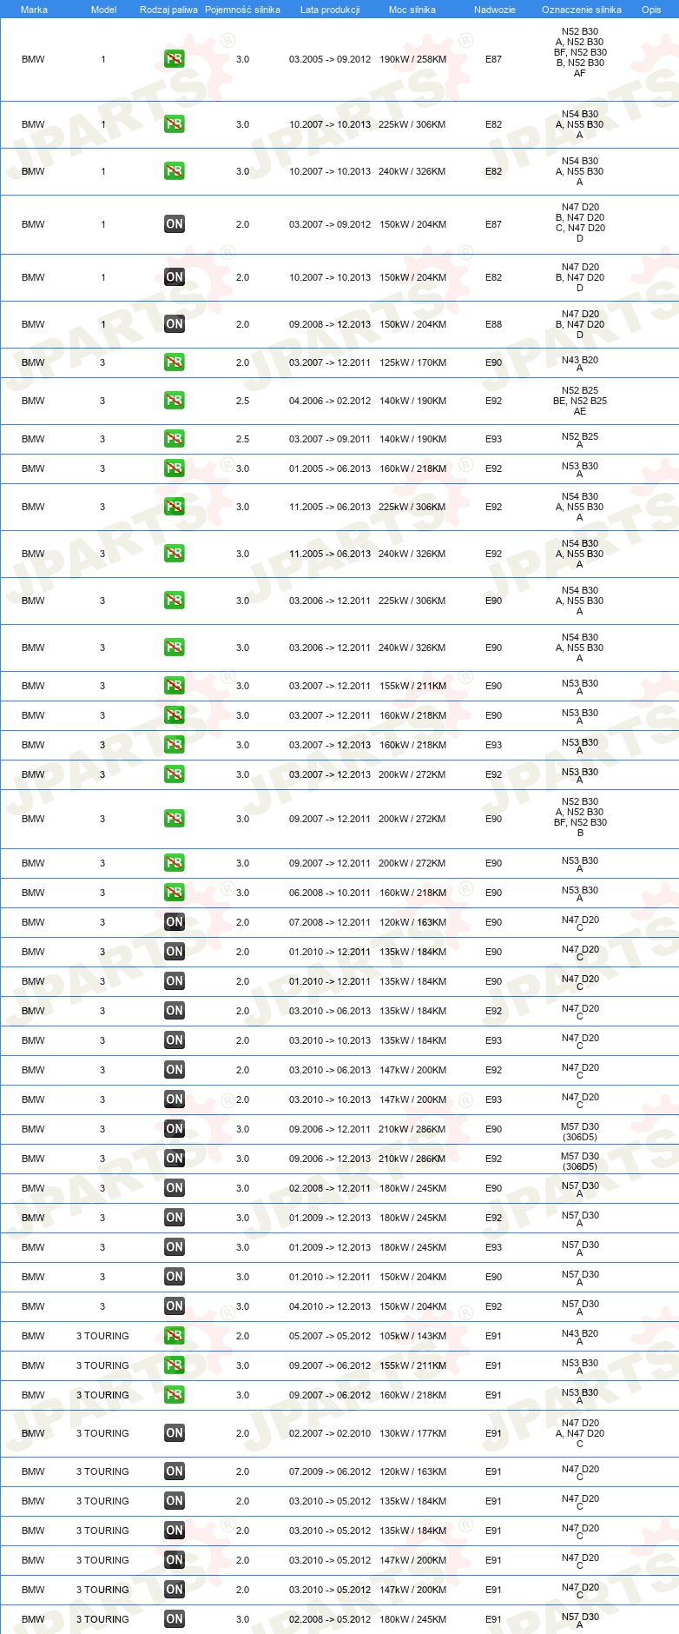679x1634 pixels.
Task: Click diesel icon in E92 210kW / 286KM row
Action: 175,1159
